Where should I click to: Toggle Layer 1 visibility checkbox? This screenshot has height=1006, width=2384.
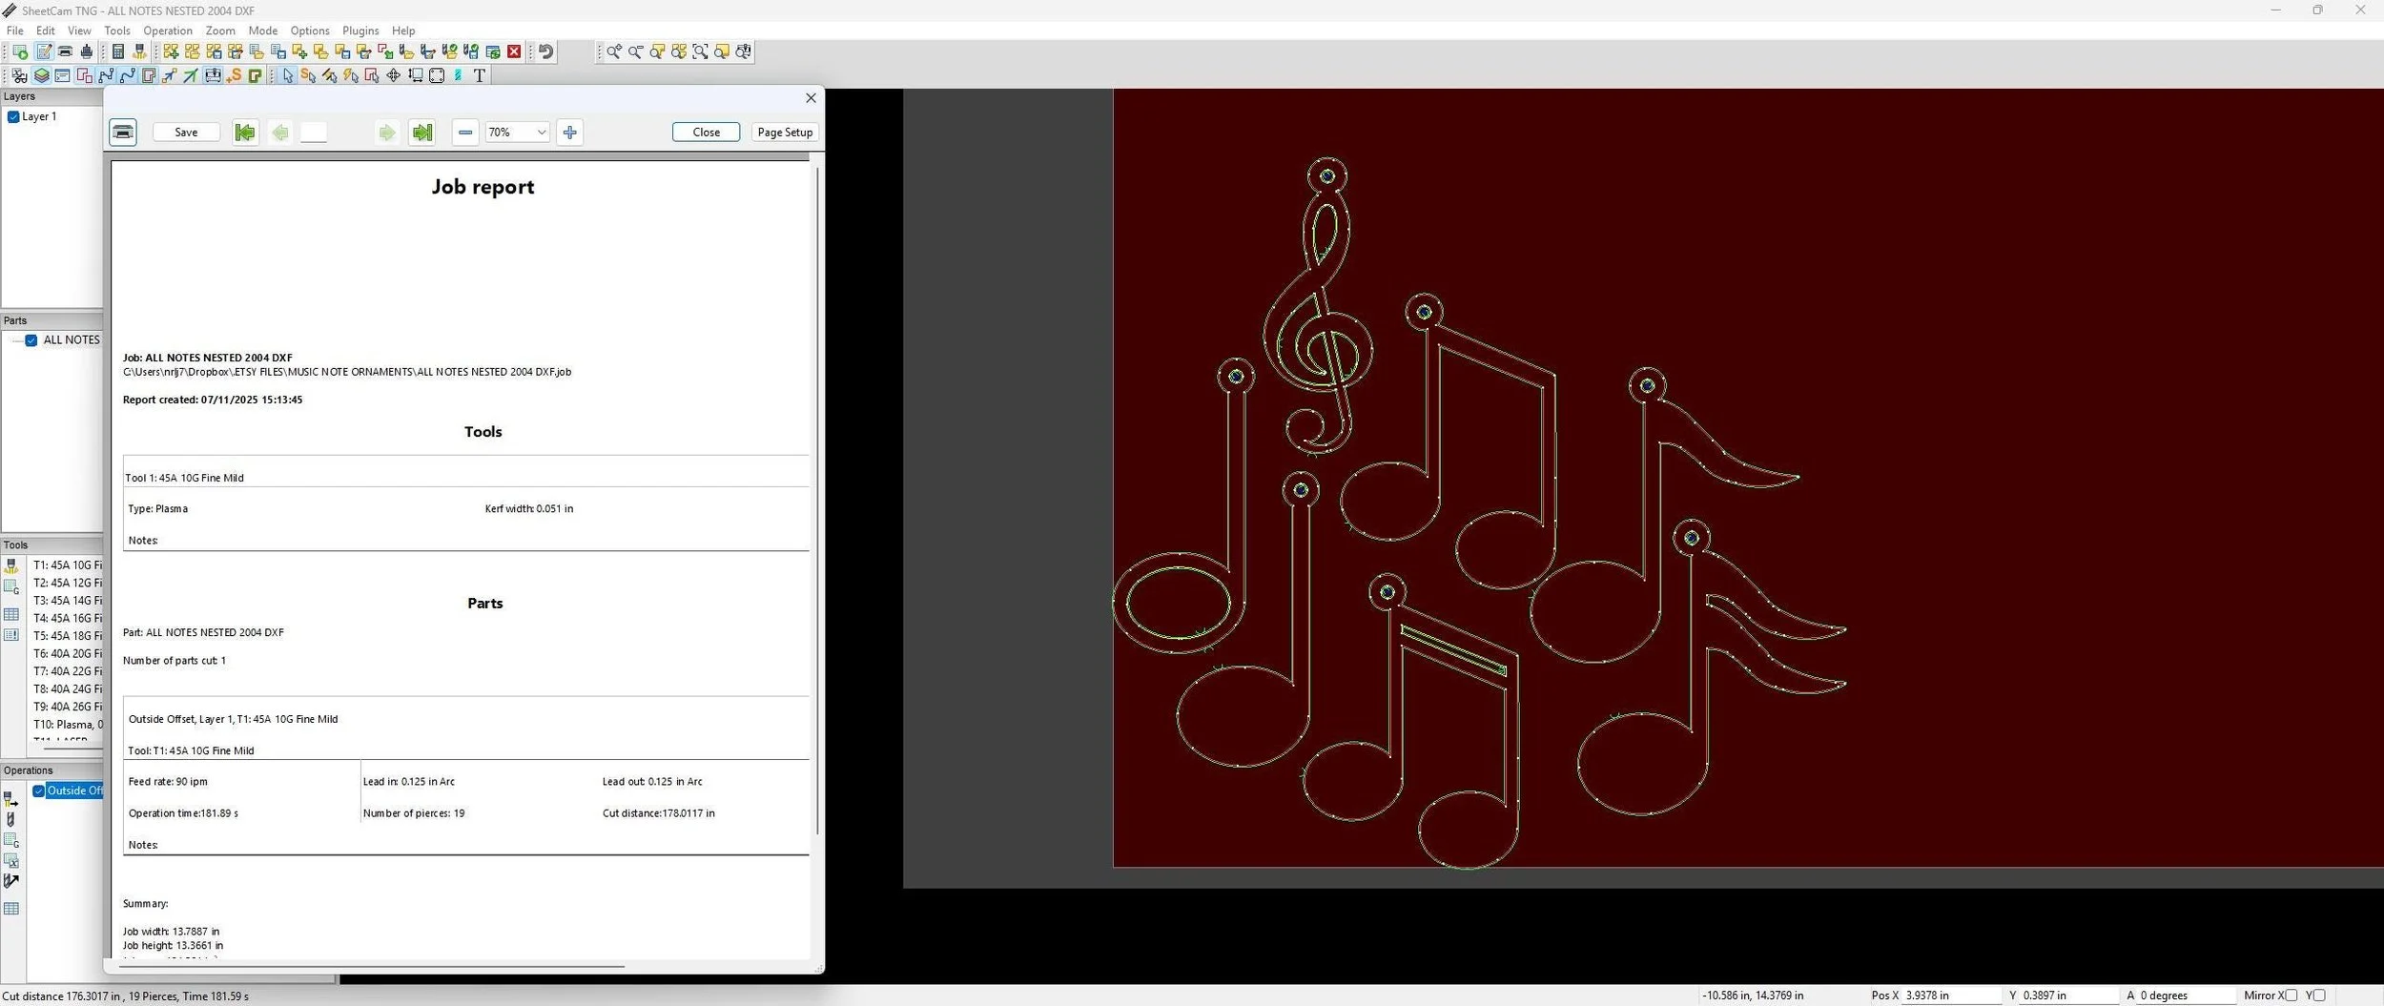pos(13,117)
